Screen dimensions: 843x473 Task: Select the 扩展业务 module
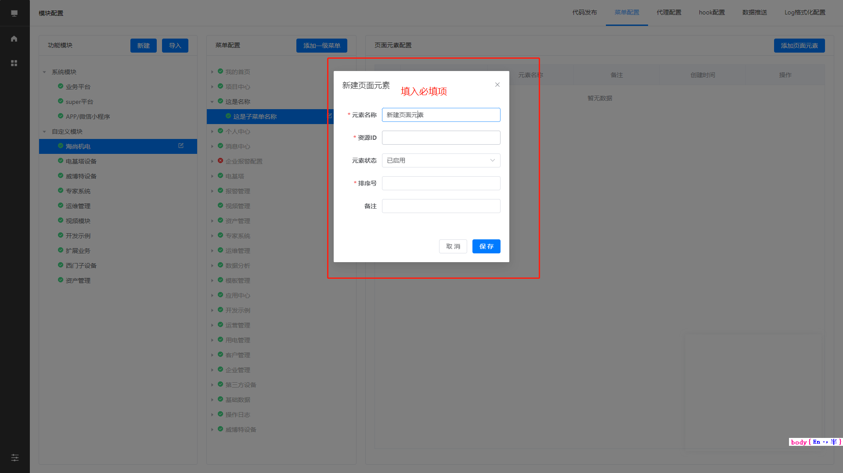click(x=78, y=251)
